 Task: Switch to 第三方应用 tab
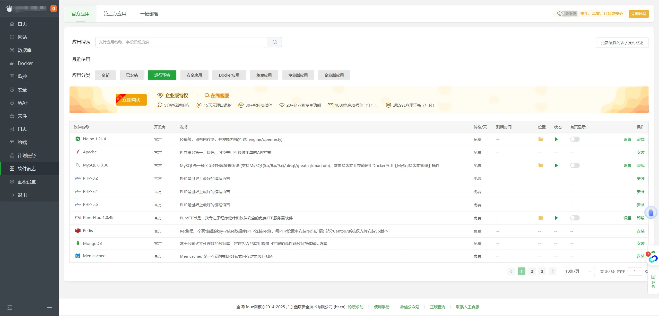click(x=115, y=14)
